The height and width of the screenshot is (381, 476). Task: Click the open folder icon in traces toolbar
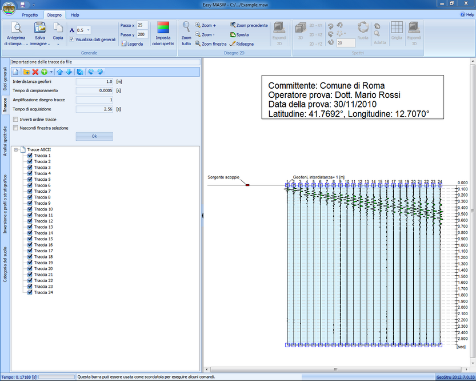coord(26,72)
